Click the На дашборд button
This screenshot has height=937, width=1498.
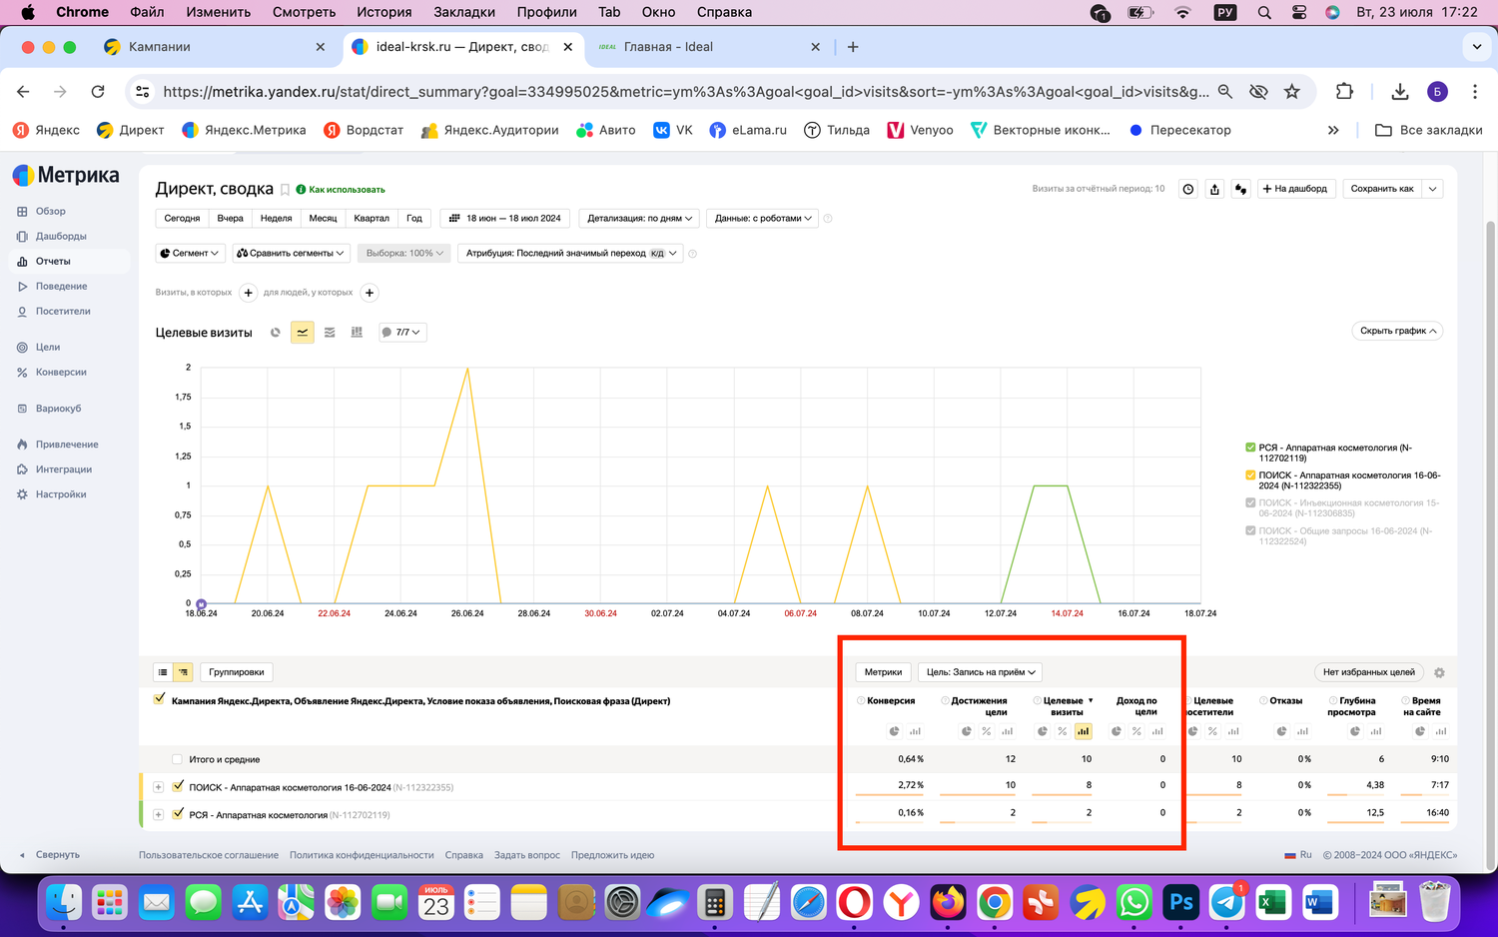coord(1294,189)
